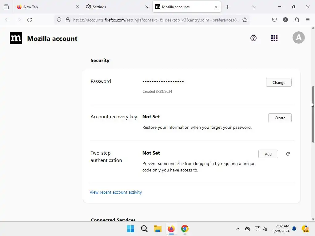Click the Two-step authentication label
This screenshot has width=315, height=236.
[106, 156]
